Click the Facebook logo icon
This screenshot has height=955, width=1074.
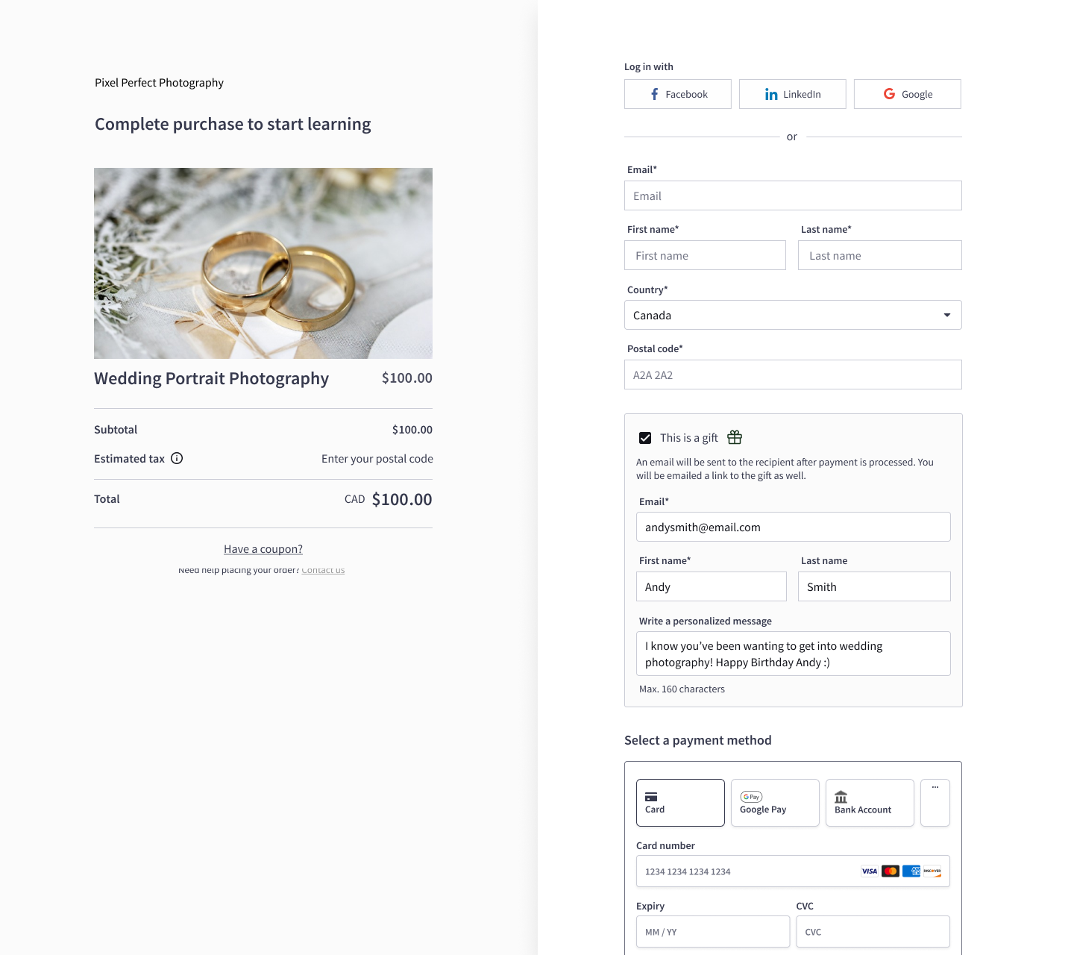(x=654, y=94)
